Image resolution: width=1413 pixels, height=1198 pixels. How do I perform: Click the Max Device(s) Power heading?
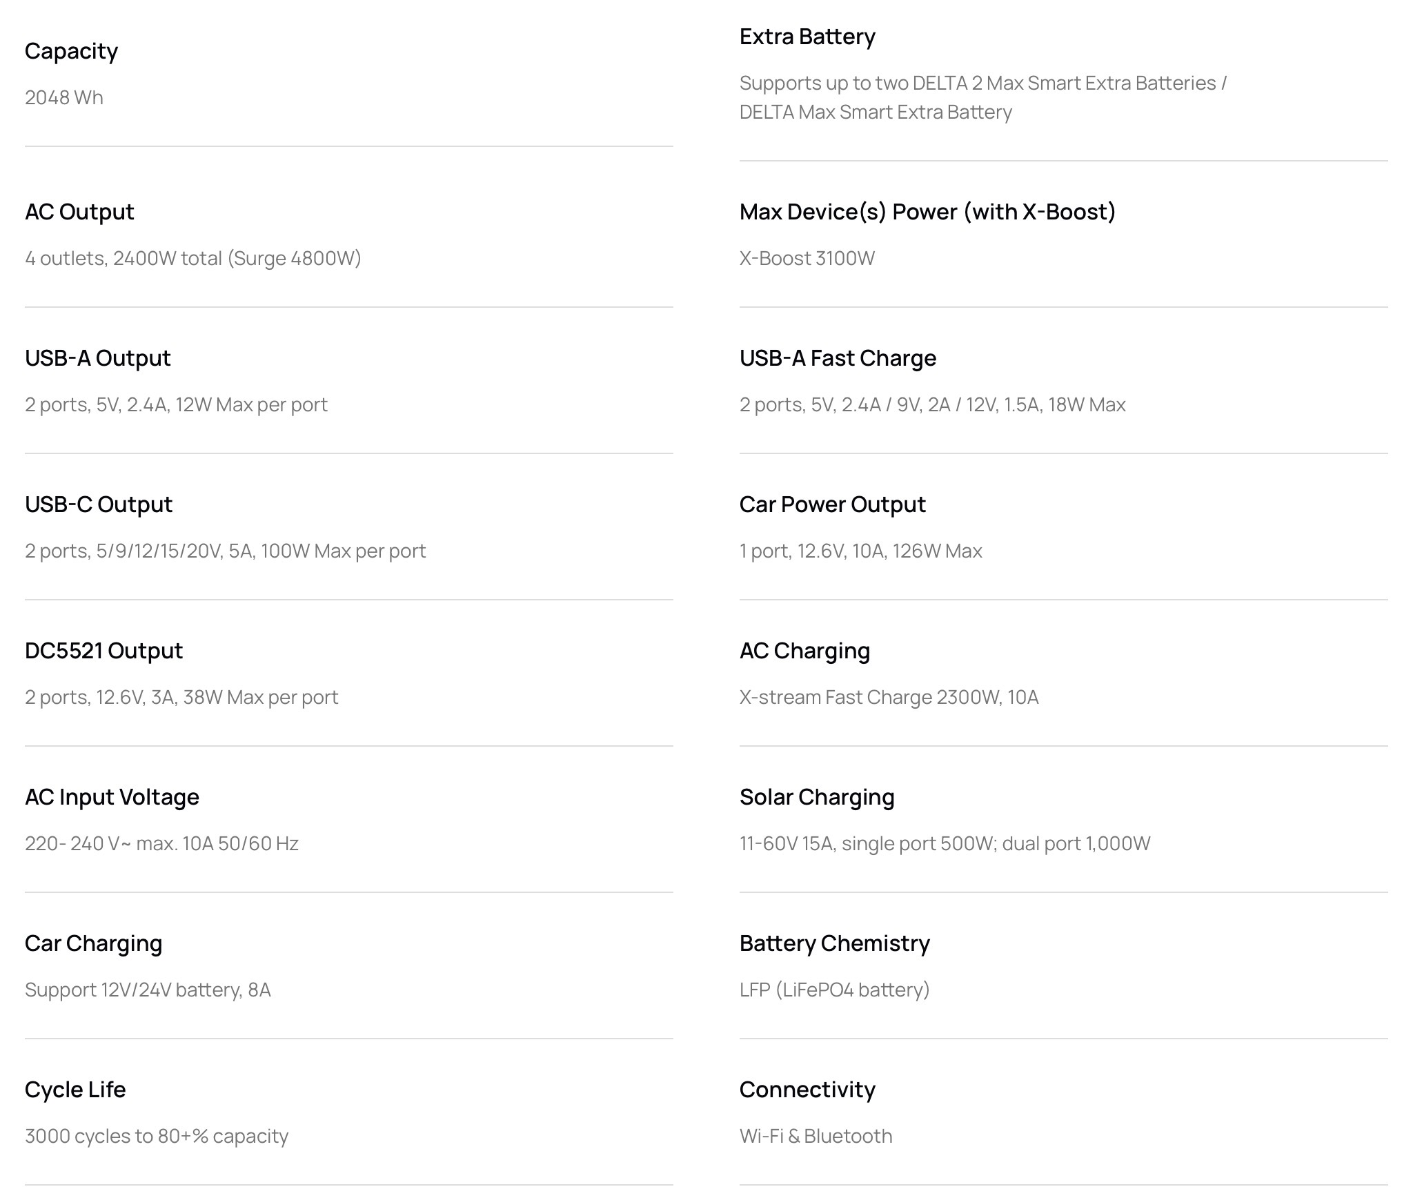pyautogui.click(x=927, y=212)
